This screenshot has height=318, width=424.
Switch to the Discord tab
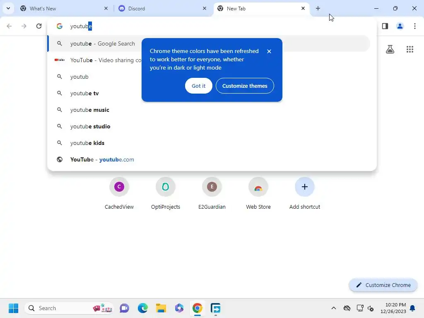pyautogui.click(x=163, y=8)
